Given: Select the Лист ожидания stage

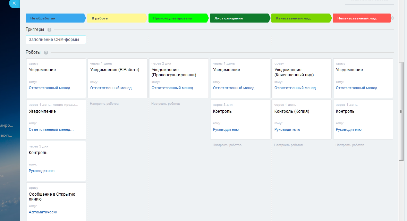Looking at the screenshot, I should [x=239, y=18].
